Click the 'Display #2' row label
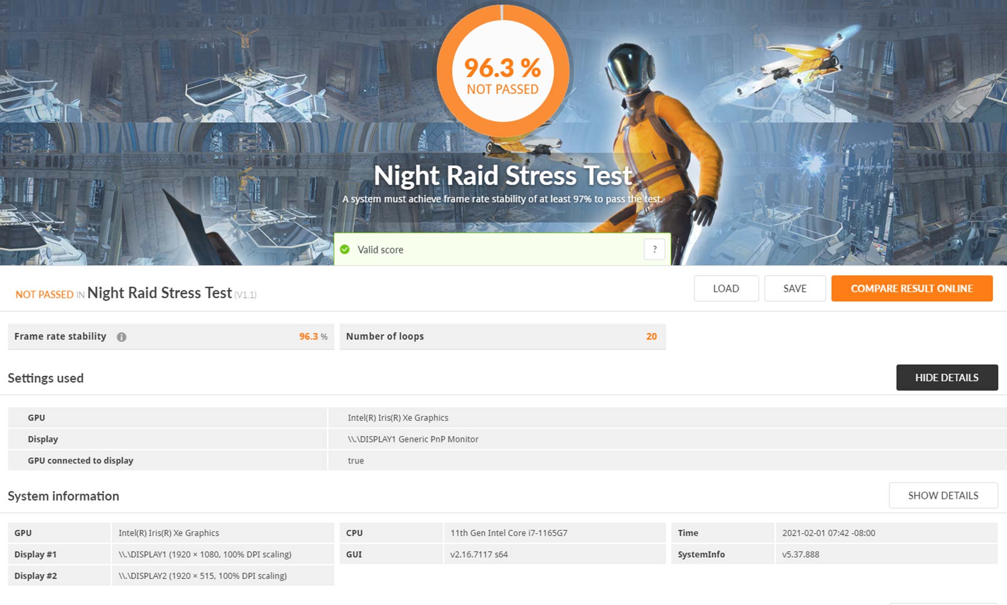This screenshot has width=1007, height=605. point(36,576)
